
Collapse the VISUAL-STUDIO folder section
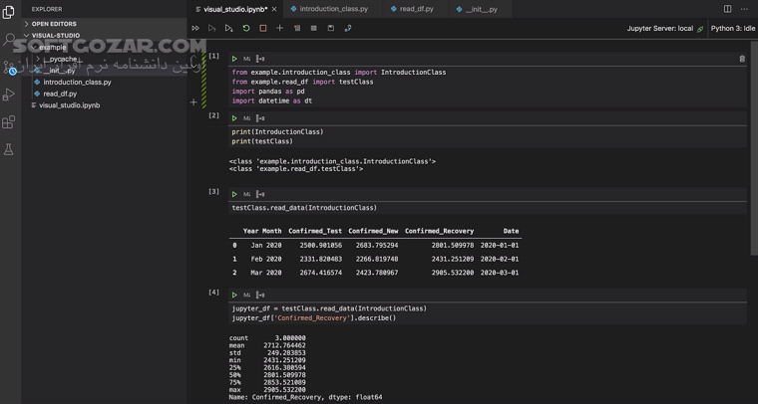[x=55, y=36]
